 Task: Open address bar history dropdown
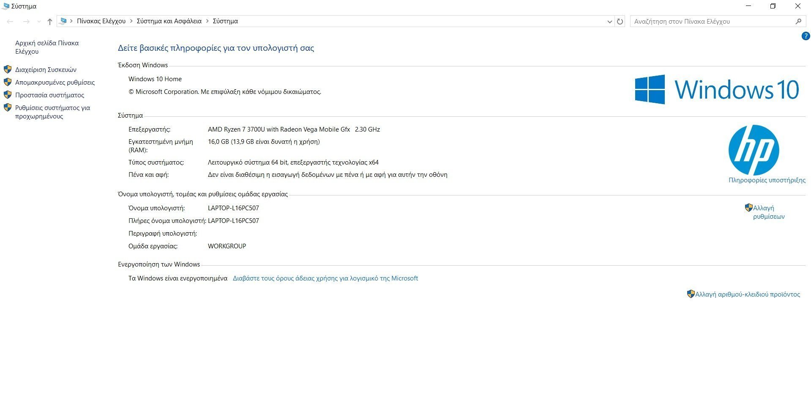coord(609,22)
